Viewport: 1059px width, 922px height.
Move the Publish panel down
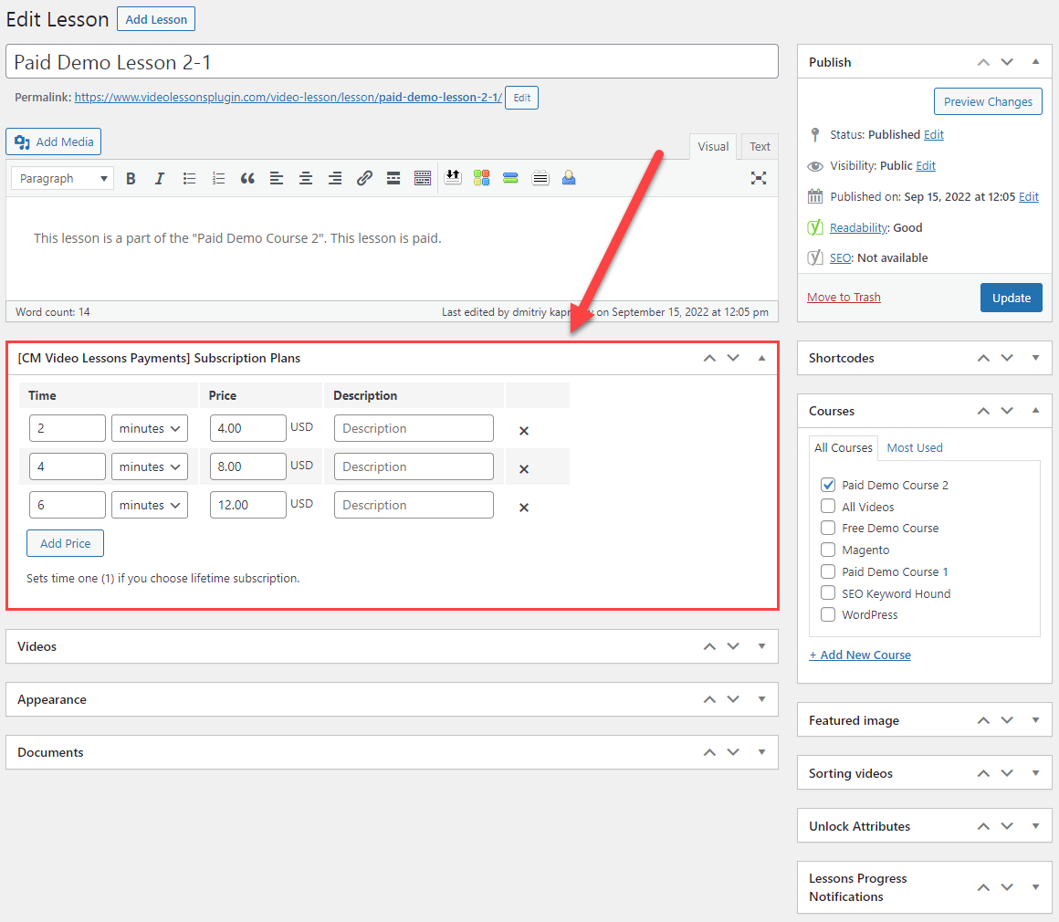(1007, 62)
